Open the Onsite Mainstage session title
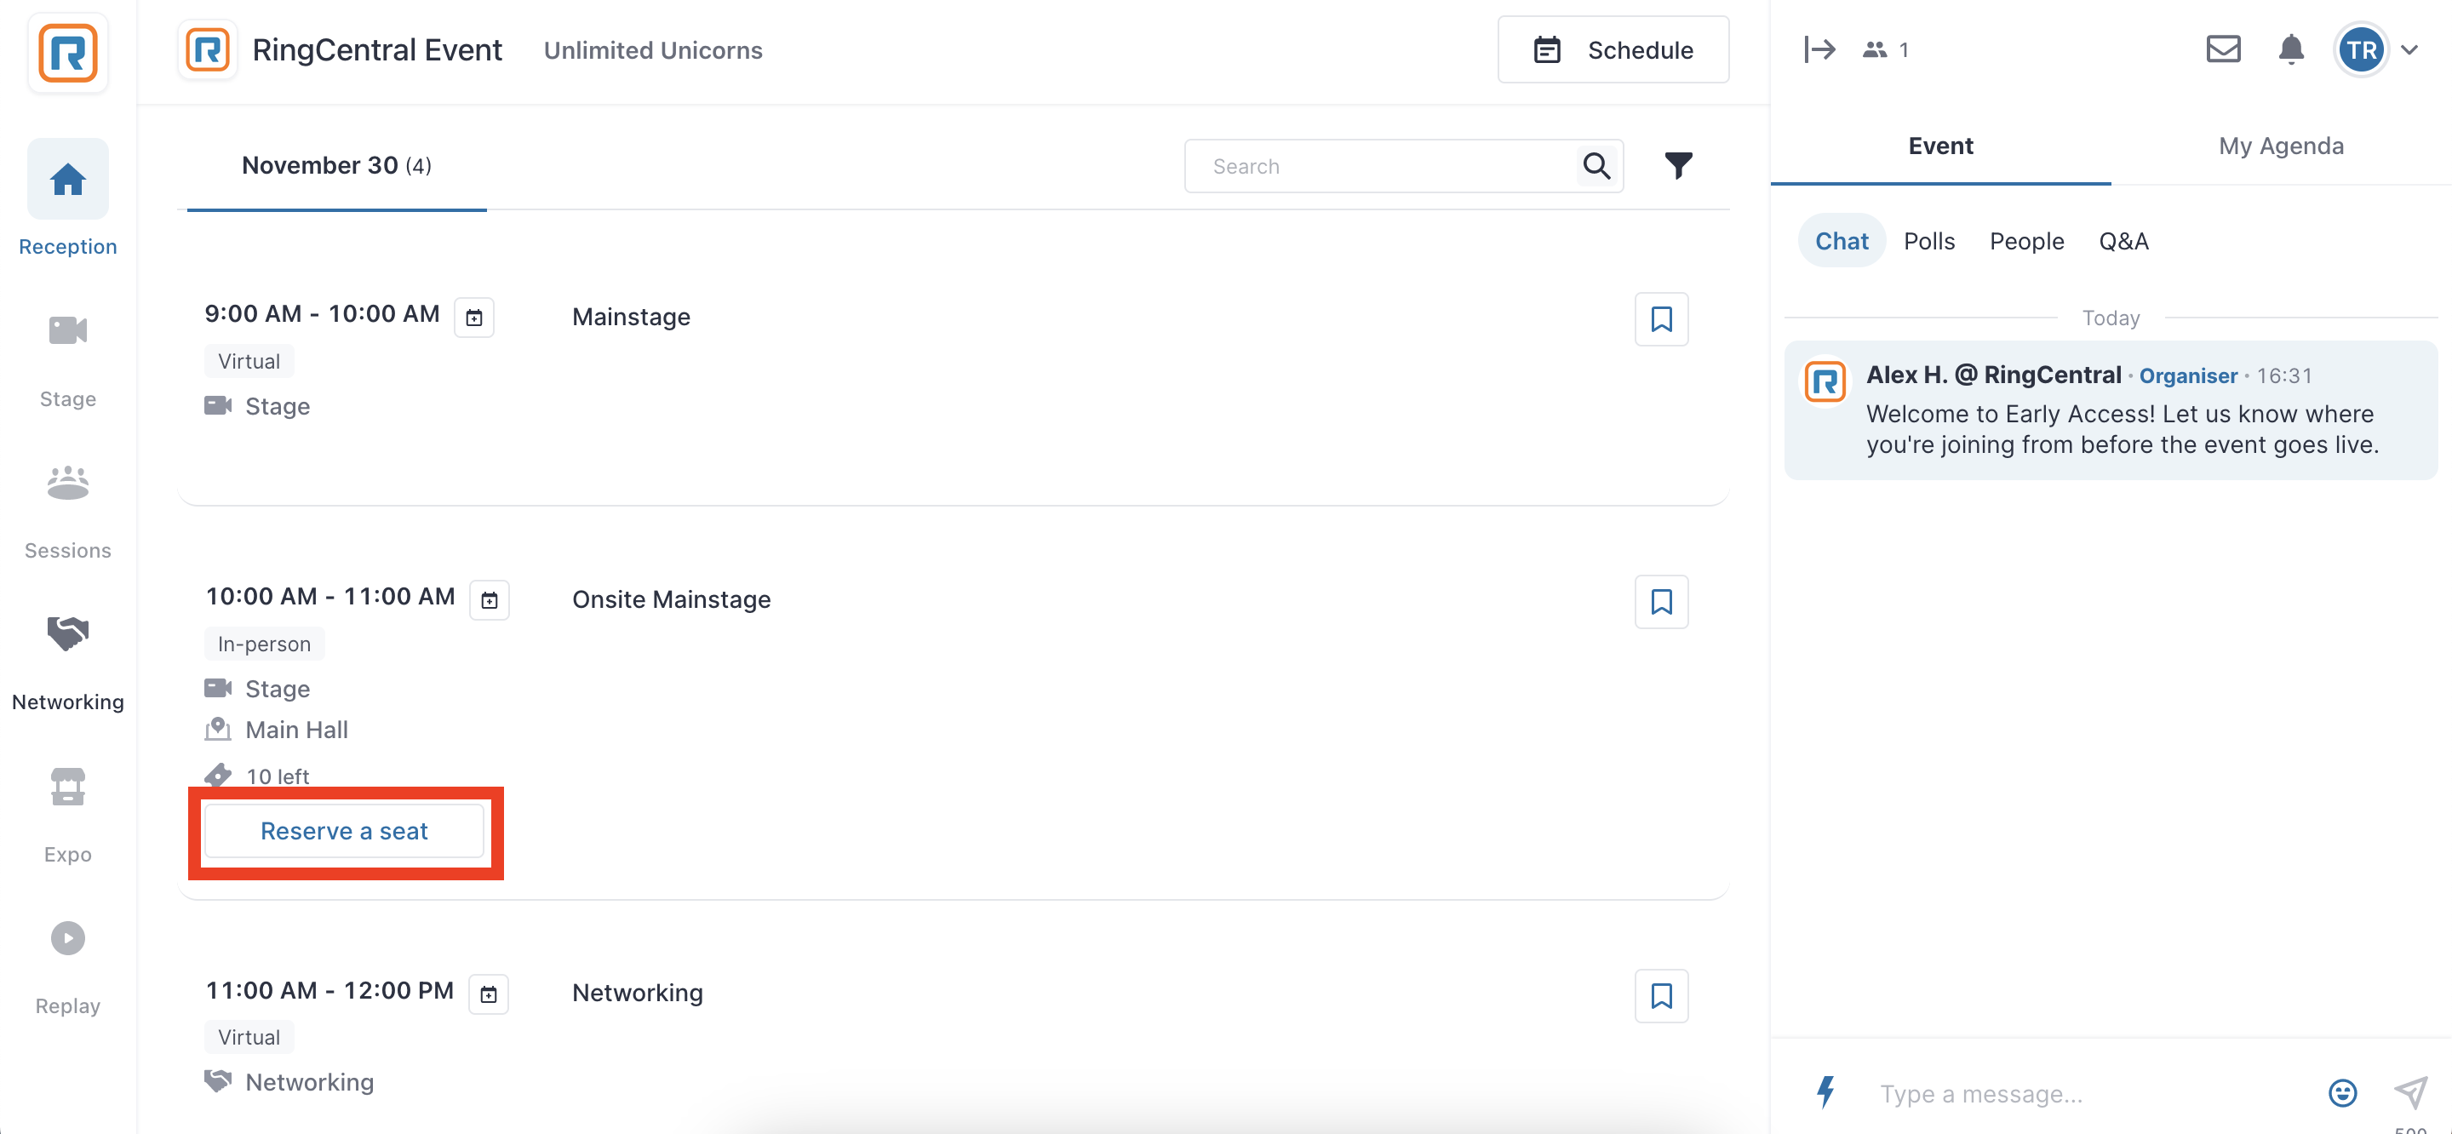The height and width of the screenshot is (1134, 2452). (671, 600)
